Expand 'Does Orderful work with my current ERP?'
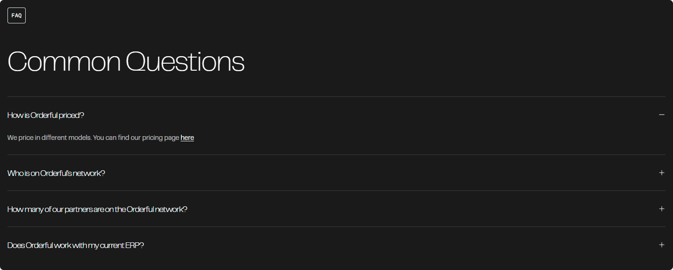 pos(76,245)
